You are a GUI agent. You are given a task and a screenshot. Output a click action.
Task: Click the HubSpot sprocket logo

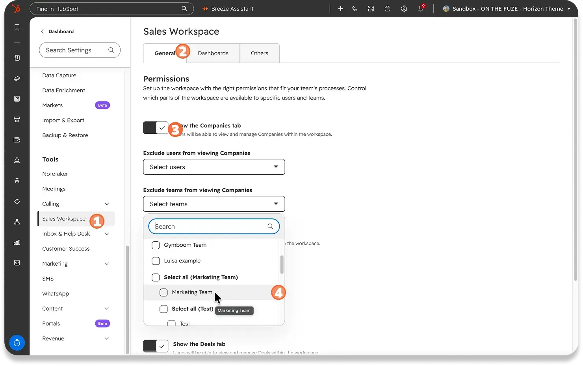point(16,8)
